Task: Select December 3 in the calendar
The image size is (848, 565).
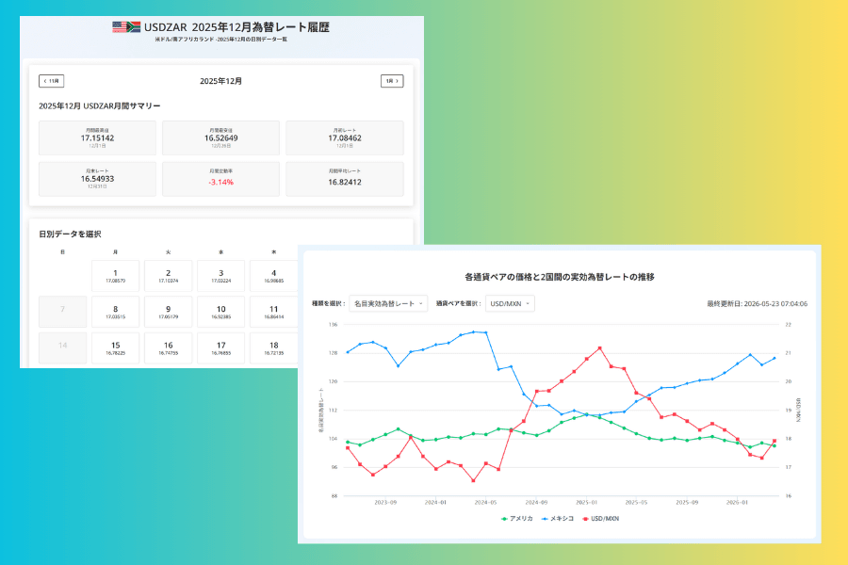Action: coord(221,276)
